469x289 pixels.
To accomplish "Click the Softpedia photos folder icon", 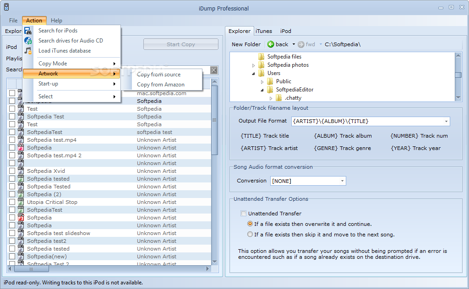I will coord(261,65).
